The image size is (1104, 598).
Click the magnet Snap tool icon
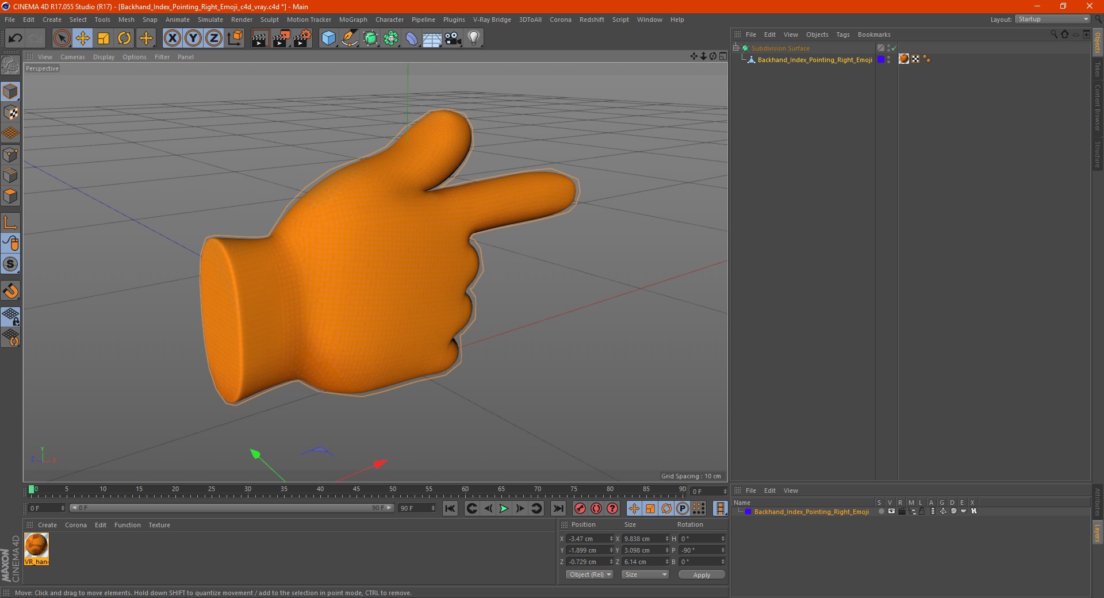click(x=10, y=291)
